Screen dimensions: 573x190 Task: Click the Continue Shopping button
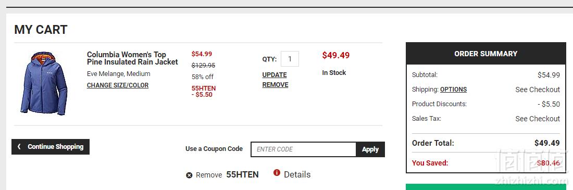(x=51, y=146)
